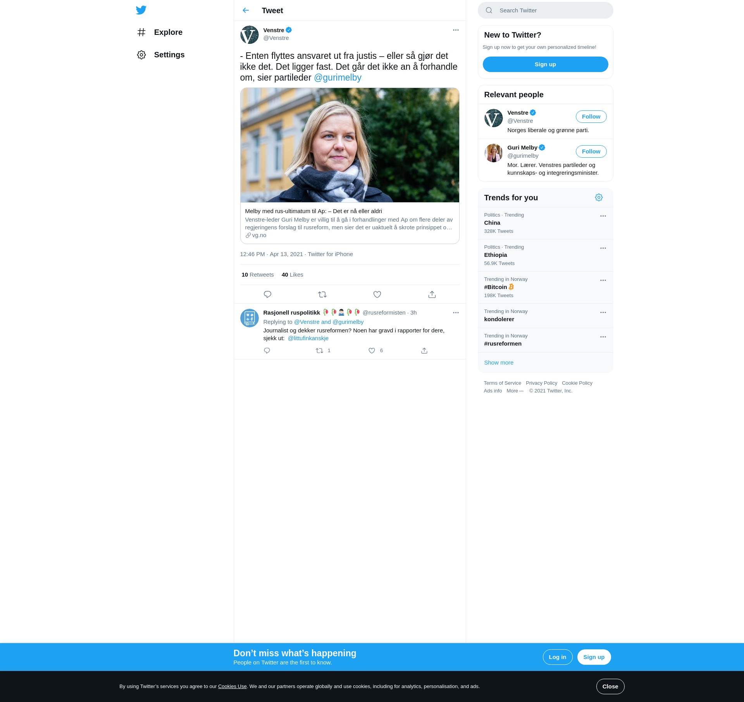The height and width of the screenshot is (702, 744).
Task: Close the cookie notice bar
Action: click(x=610, y=687)
